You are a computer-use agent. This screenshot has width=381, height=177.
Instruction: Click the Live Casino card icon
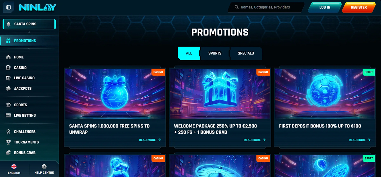pyautogui.click(x=8, y=78)
